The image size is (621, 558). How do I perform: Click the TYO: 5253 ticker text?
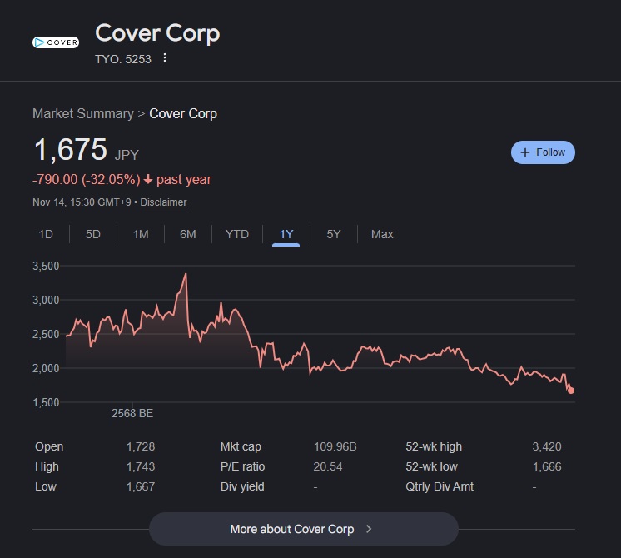click(123, 59)
